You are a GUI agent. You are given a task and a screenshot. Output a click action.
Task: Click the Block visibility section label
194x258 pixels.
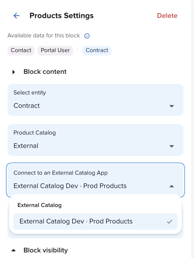tap(46, 250)
